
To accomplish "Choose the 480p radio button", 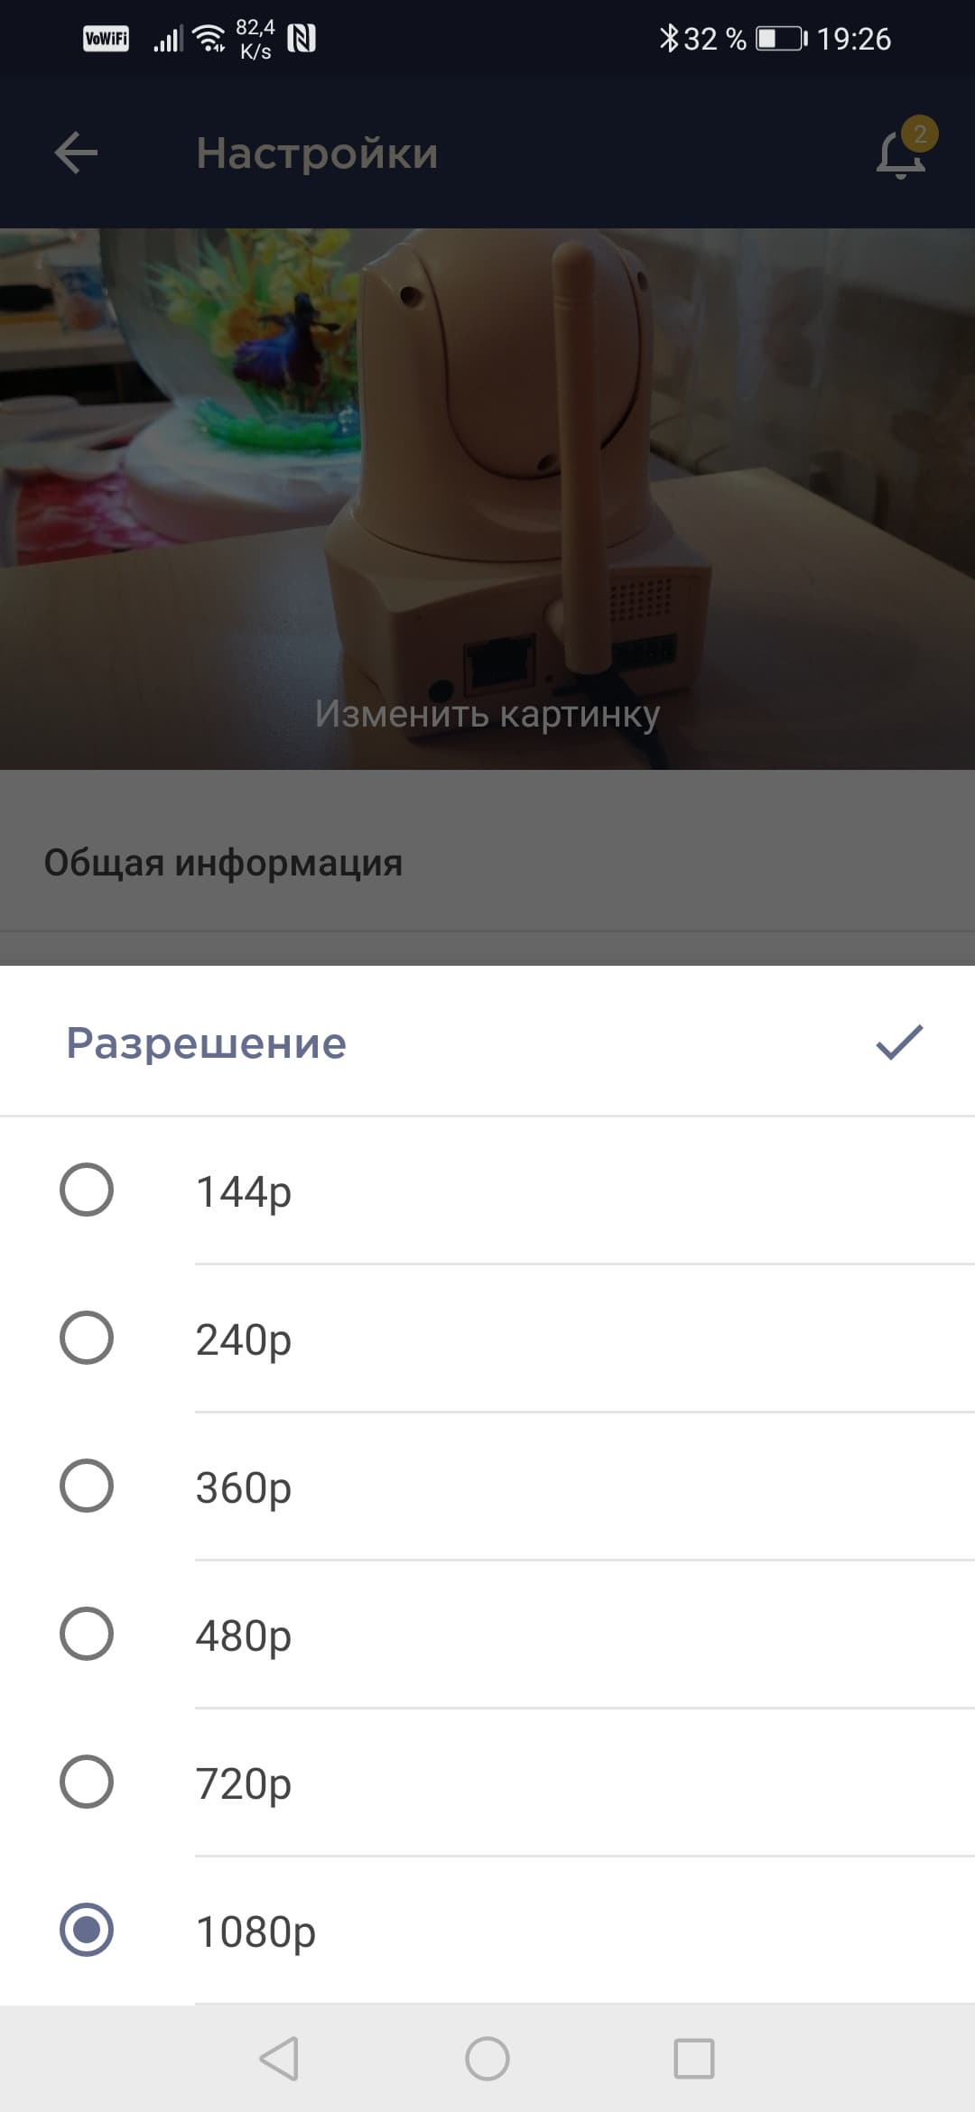I will (87, 1634).
